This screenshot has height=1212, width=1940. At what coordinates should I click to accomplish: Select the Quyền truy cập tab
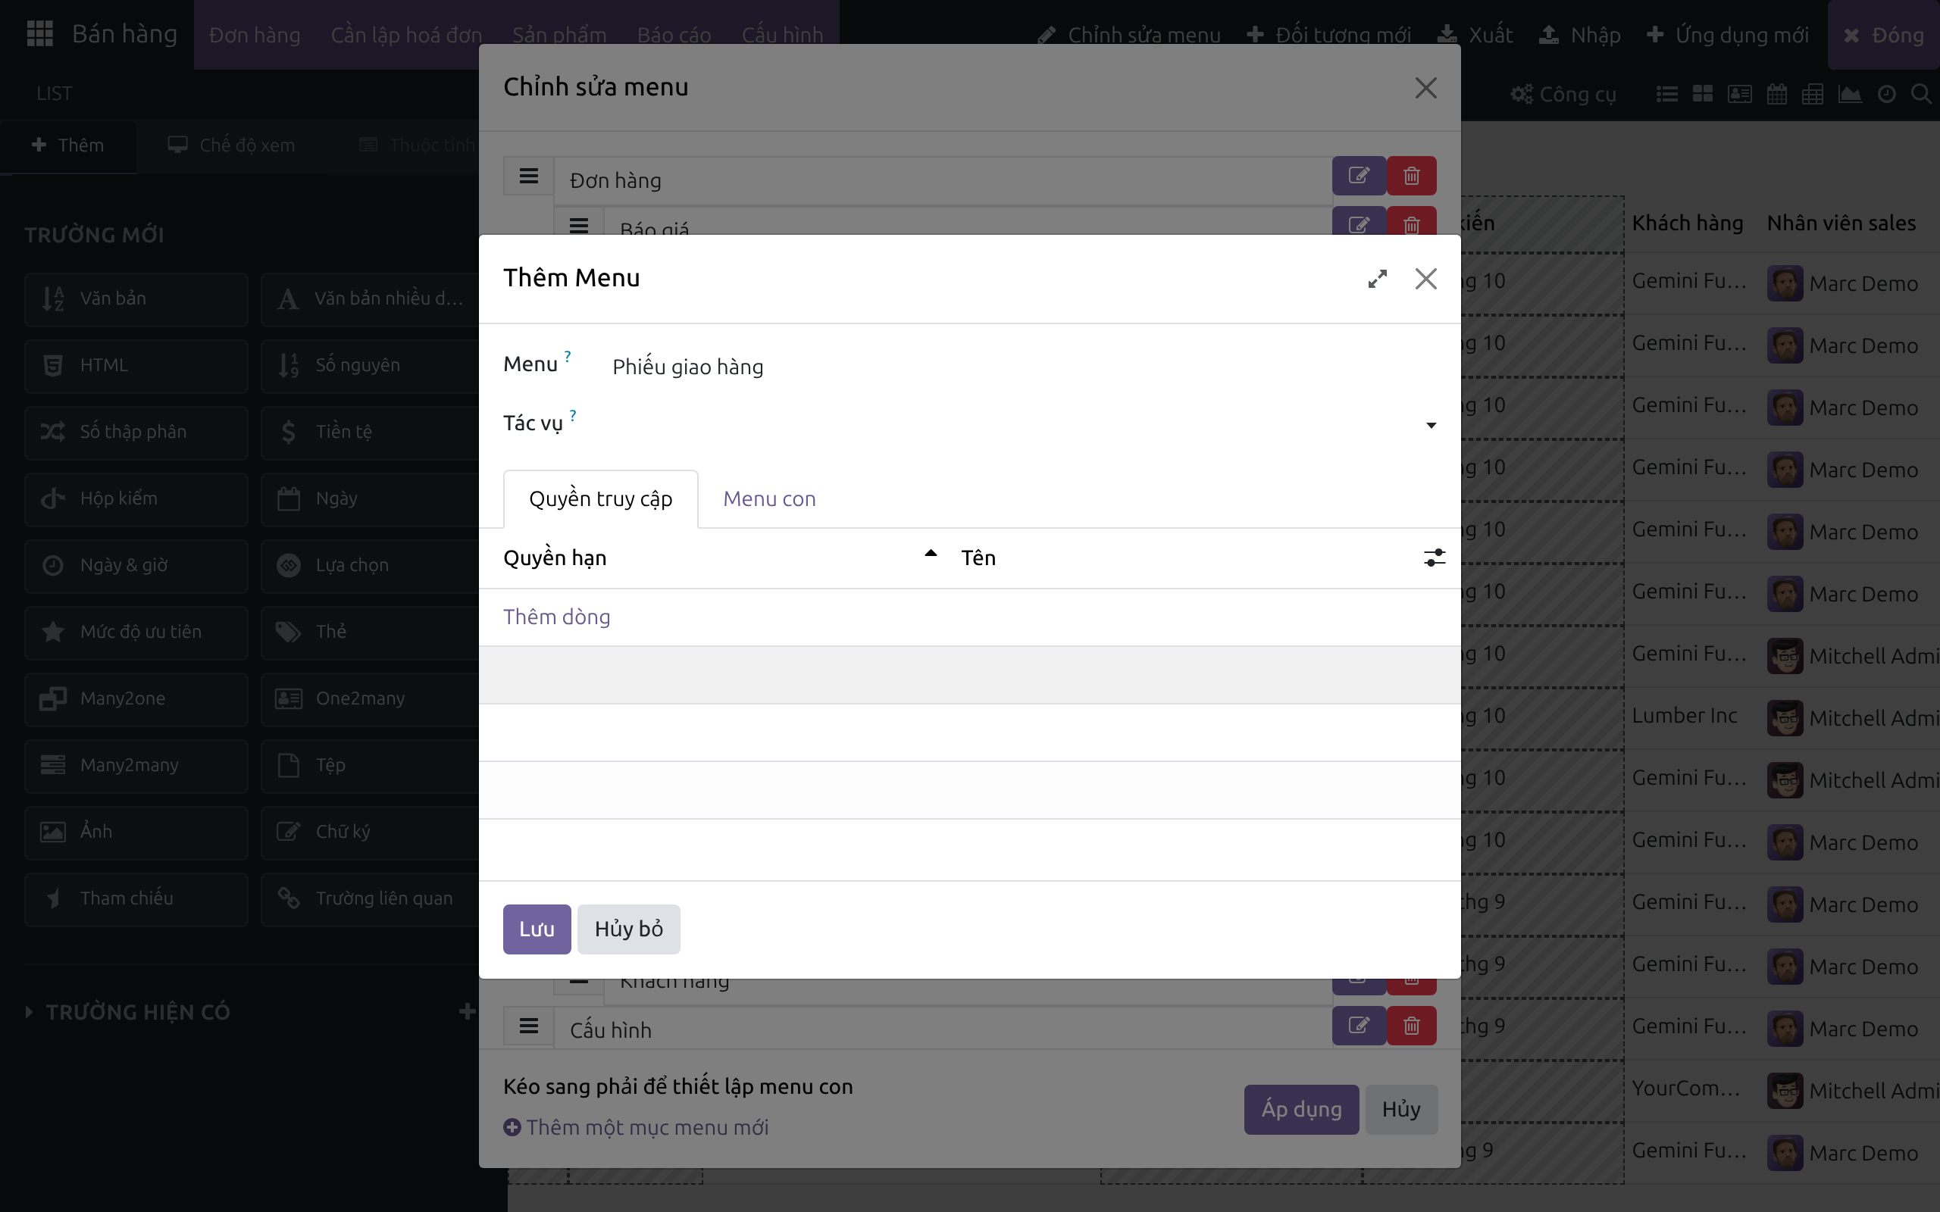pos(600,498)
